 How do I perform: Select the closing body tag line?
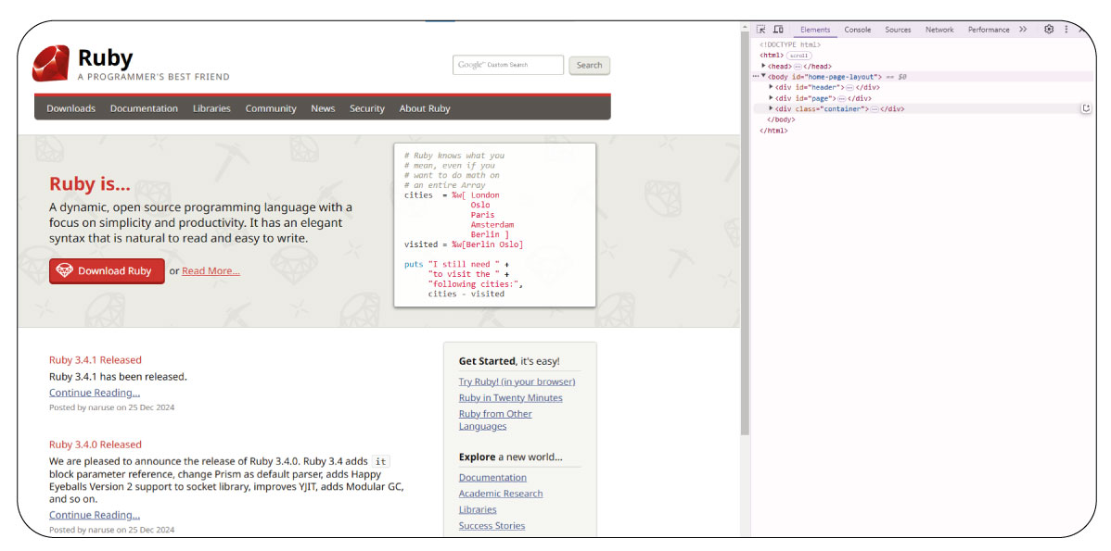(780, 120)
